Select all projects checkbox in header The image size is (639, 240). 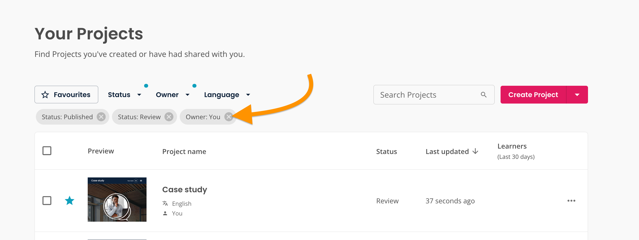coord(47,151)
